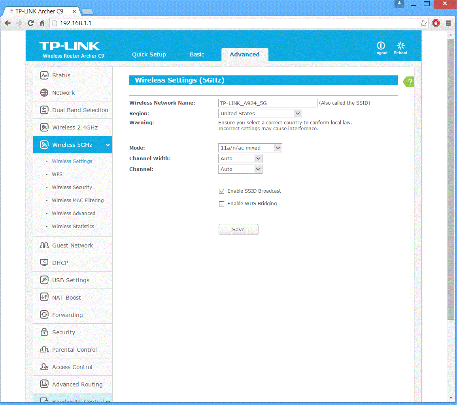Uncheck Enable SSID Broadcast
This screenshot has height=405, width=457.
click(221, 191)
